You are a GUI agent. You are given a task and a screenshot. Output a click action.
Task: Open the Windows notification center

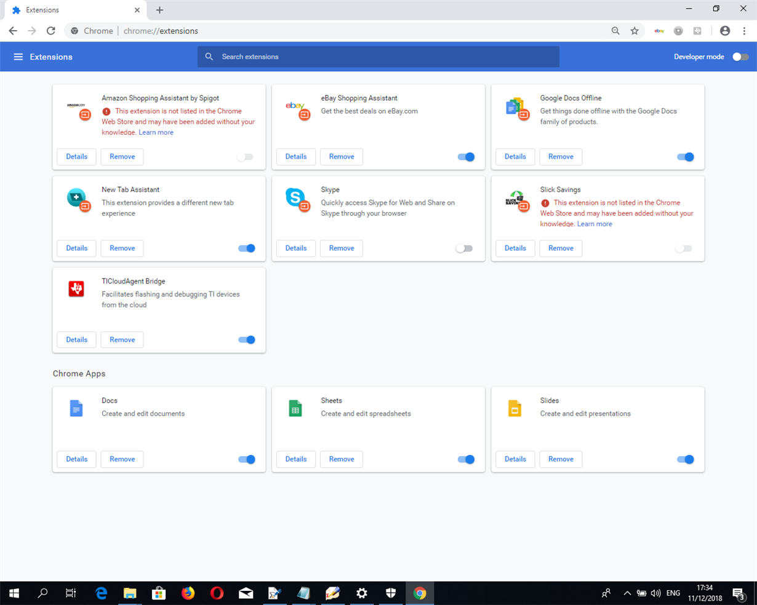click(x=738, y=593)
